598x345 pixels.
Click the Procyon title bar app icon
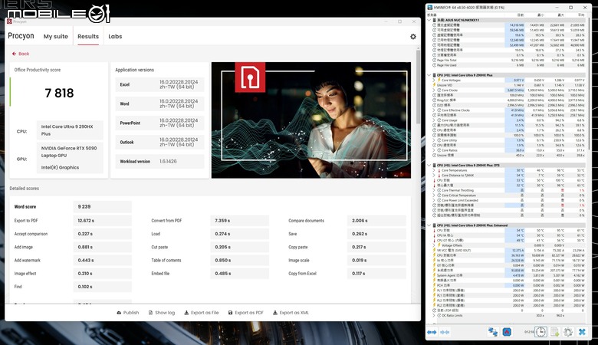coord(9,21)
